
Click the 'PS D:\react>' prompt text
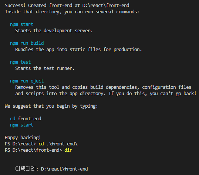20,144
